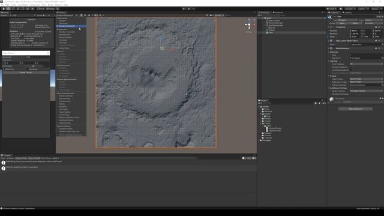Open the Shaded Wireframe draw mode dropdown
This screenshot has height=216, width=384.
(x=65, y=16)
